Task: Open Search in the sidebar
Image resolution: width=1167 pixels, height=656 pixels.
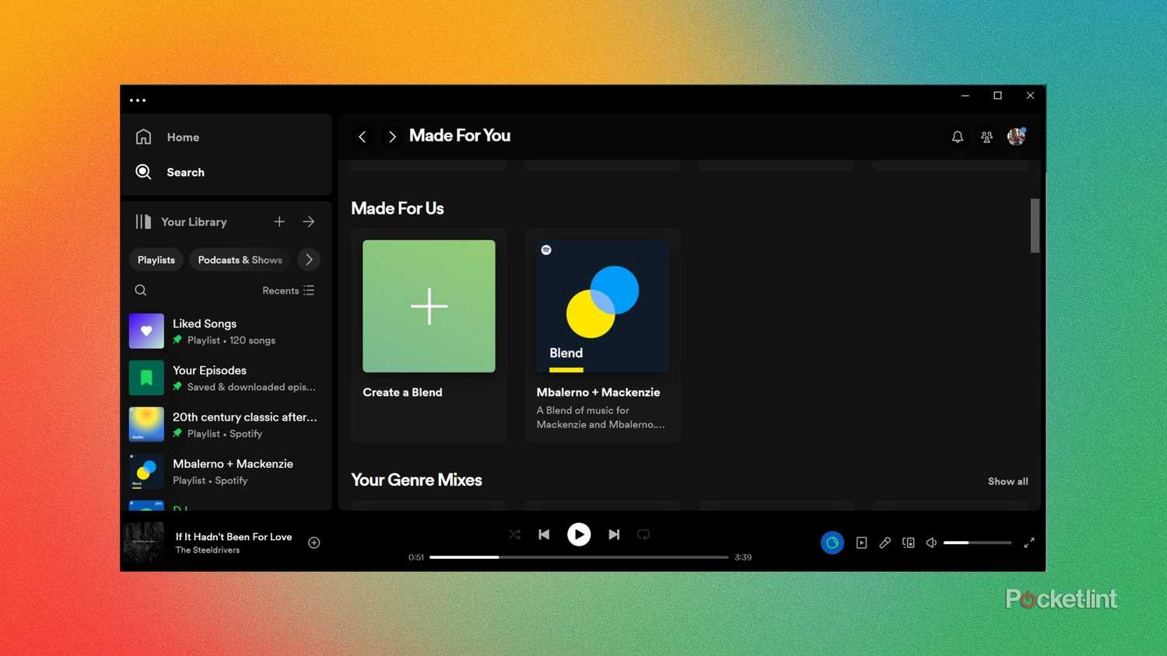Action: tap(170, 172)
